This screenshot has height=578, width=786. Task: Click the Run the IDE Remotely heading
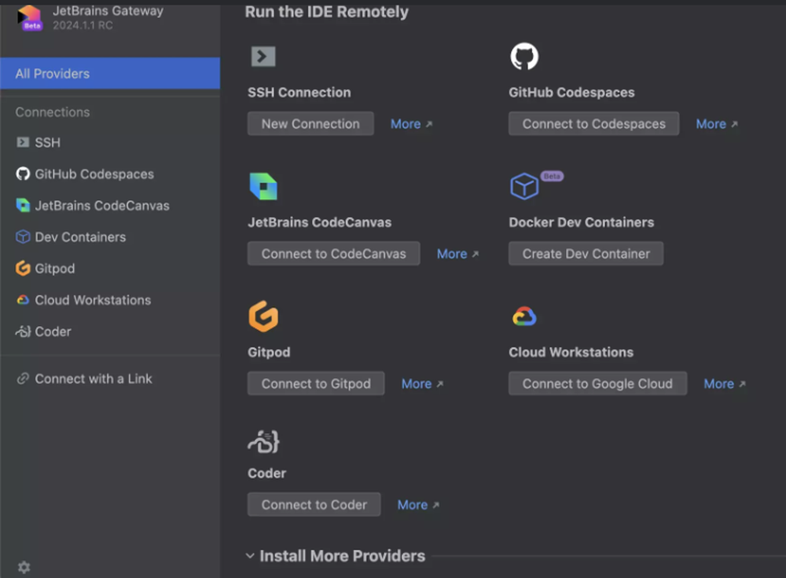click(326, 12)
